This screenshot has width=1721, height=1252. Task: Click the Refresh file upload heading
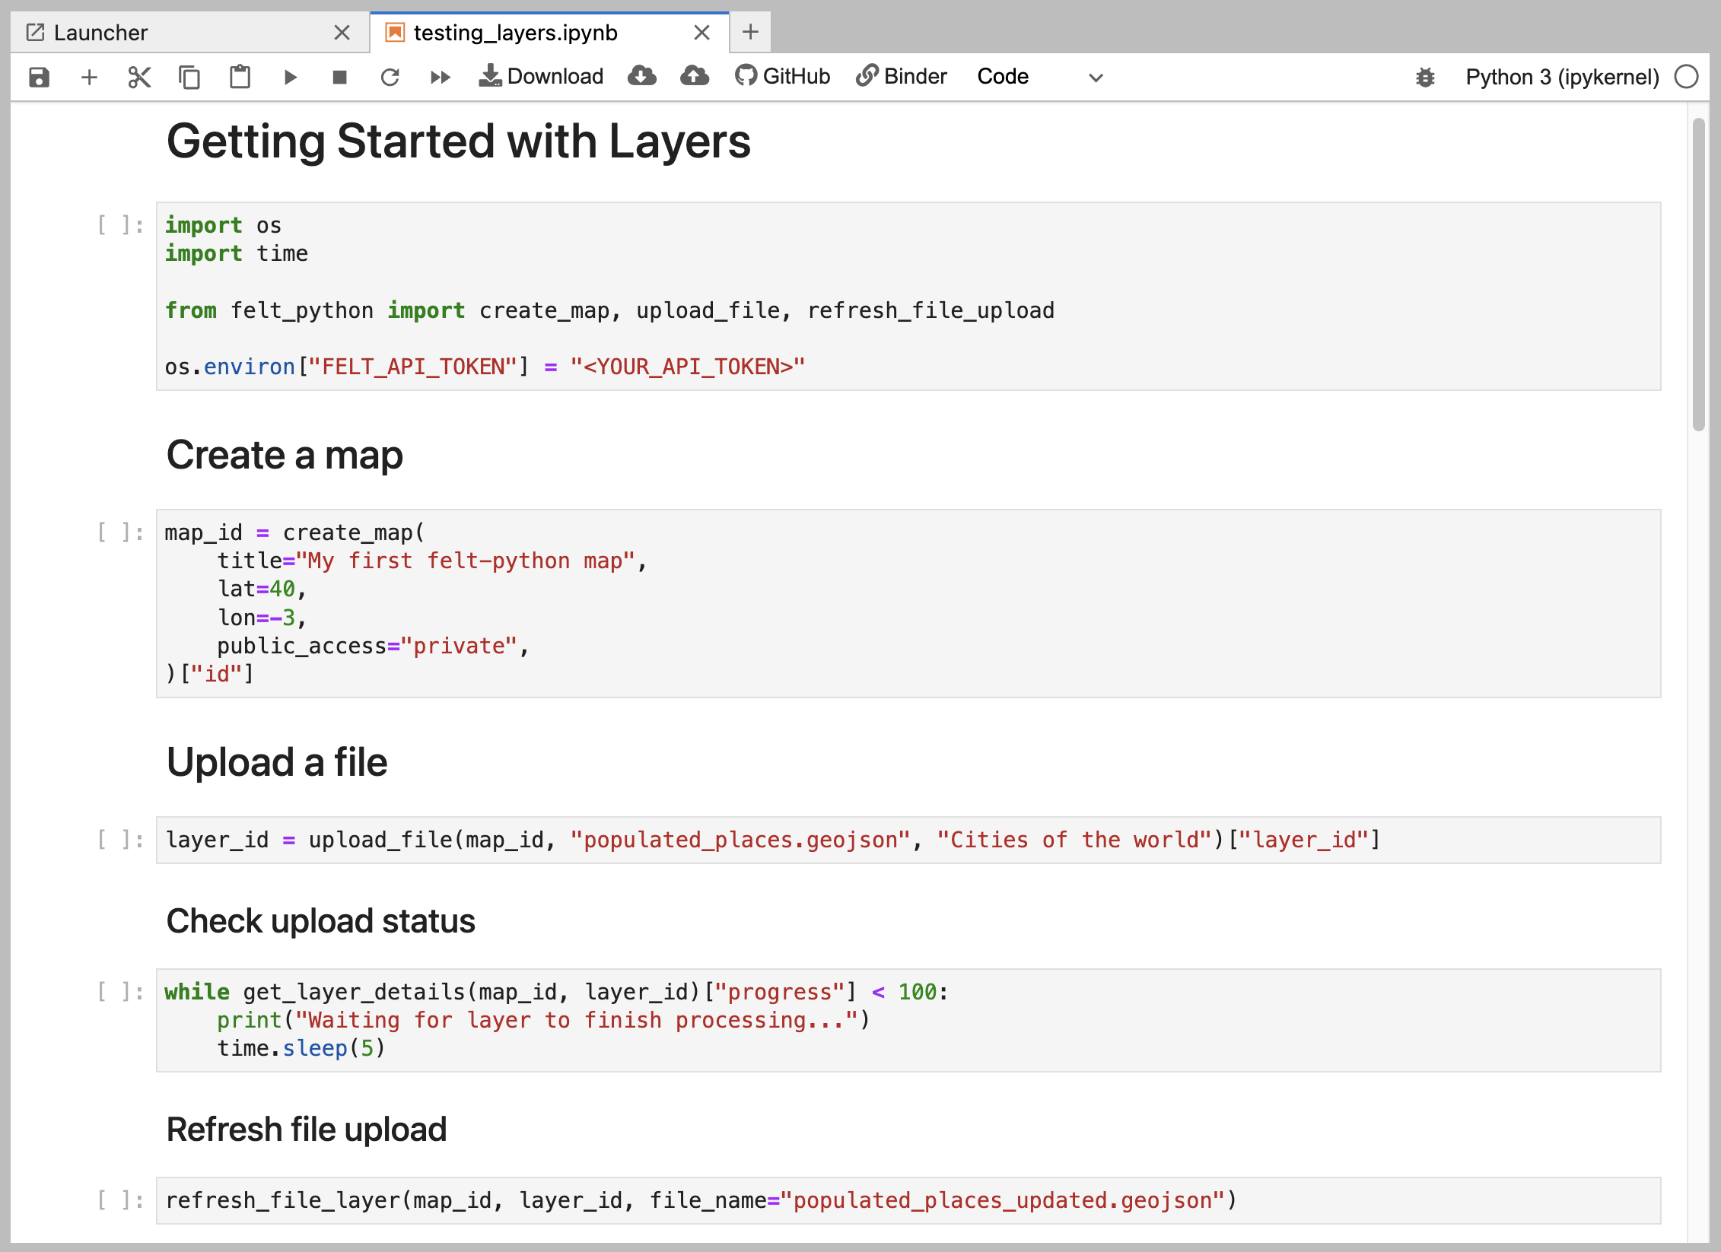click(306, 1130)
